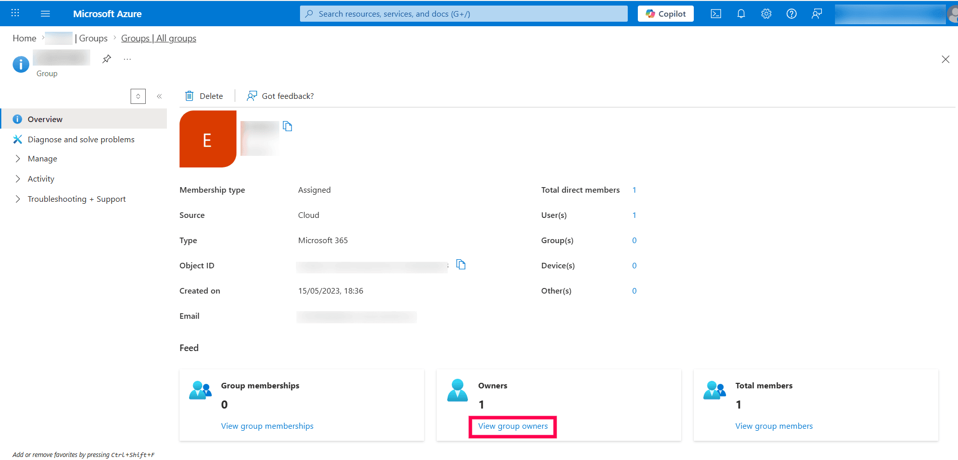Open the account profile area in header
This screenshot has height=460, width=958.
click(895, 14)
